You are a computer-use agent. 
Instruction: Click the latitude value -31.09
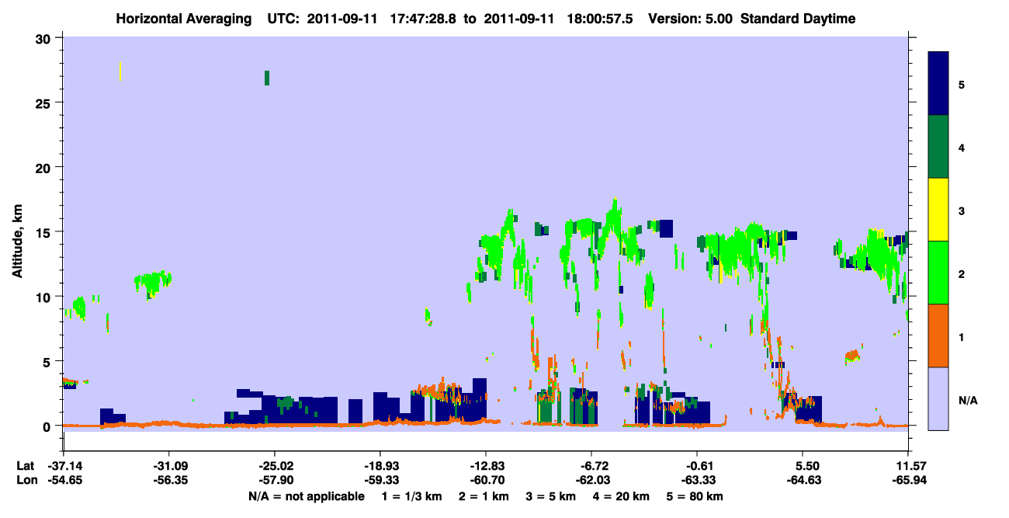(x=168, y=465)
